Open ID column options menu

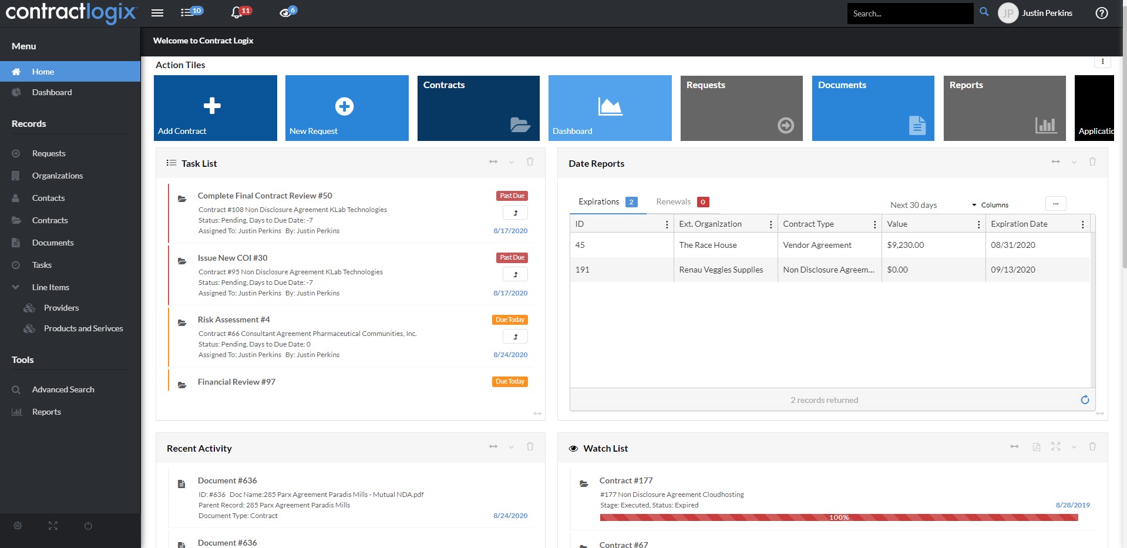[667, 224]
